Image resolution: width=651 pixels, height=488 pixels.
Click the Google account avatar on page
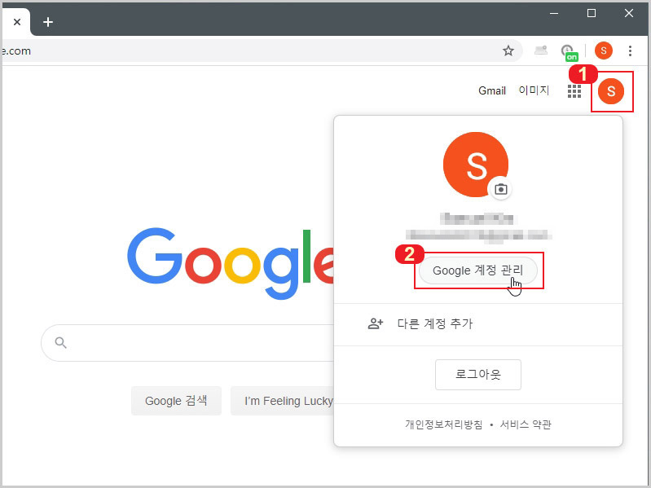coord(611,91)
